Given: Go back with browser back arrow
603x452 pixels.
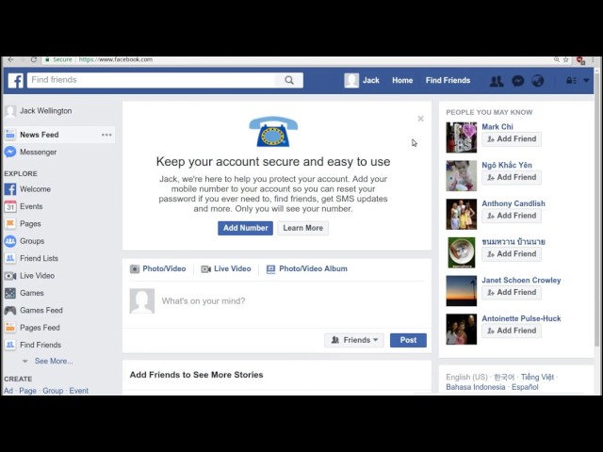Looking at the screenshot, I should [x=10, y=59].
